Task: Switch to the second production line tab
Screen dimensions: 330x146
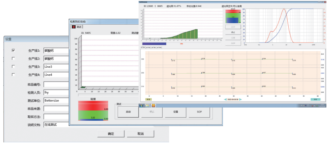Action: 148,47
